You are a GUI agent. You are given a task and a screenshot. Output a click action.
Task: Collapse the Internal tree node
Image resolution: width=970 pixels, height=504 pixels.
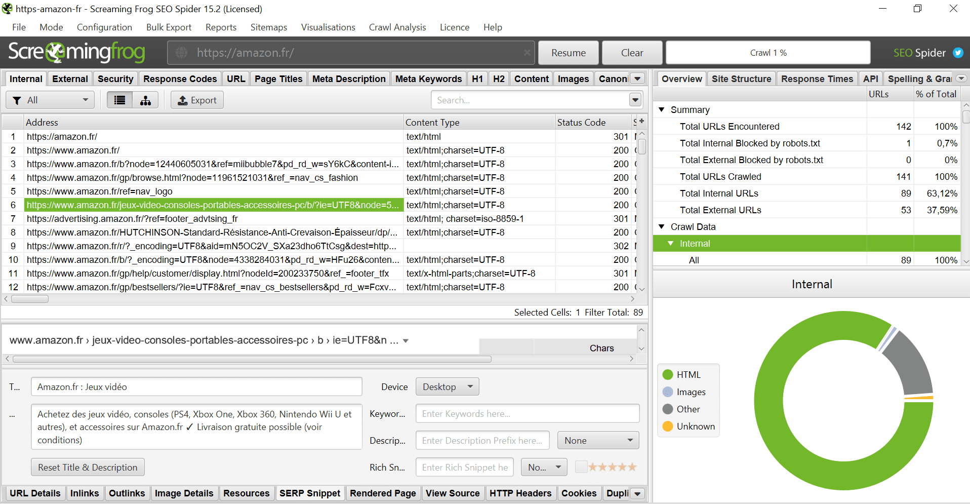pyautogui.click(x=670, y=243)
